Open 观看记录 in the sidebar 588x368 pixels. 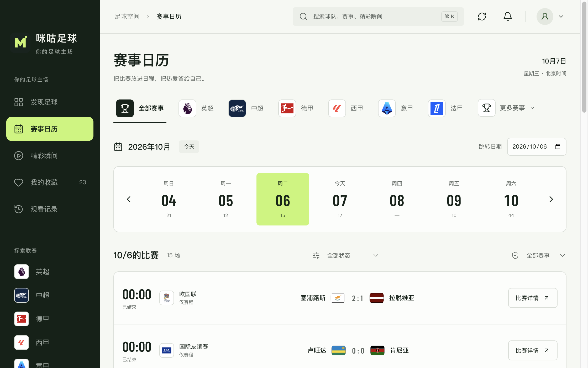(50, 209)
